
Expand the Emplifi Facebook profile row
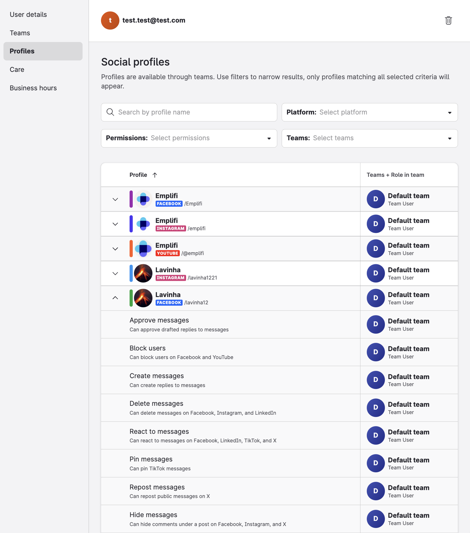pos(115,199)
